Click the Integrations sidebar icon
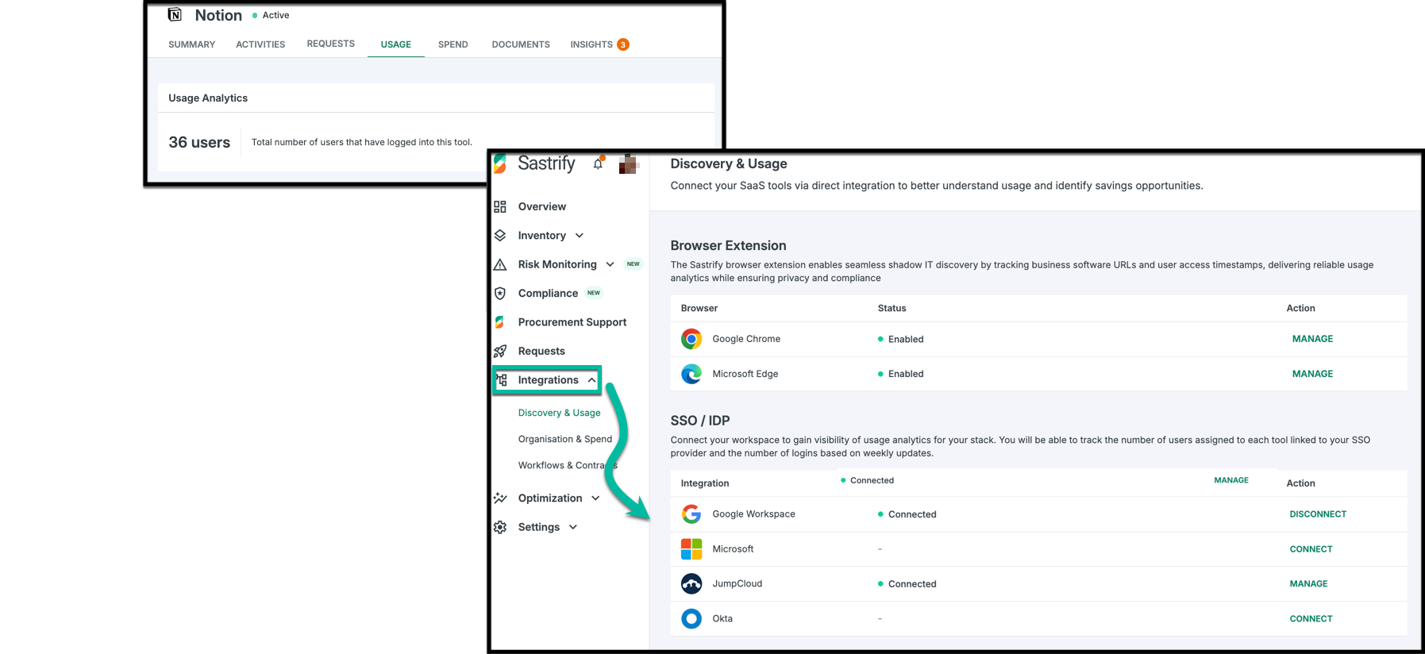This screenshot has height=654, width=1425. (x=502, y=380)
